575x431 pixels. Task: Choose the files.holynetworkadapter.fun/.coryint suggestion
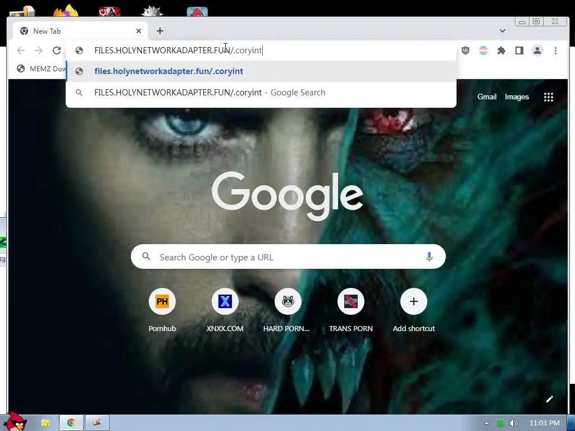261,71
